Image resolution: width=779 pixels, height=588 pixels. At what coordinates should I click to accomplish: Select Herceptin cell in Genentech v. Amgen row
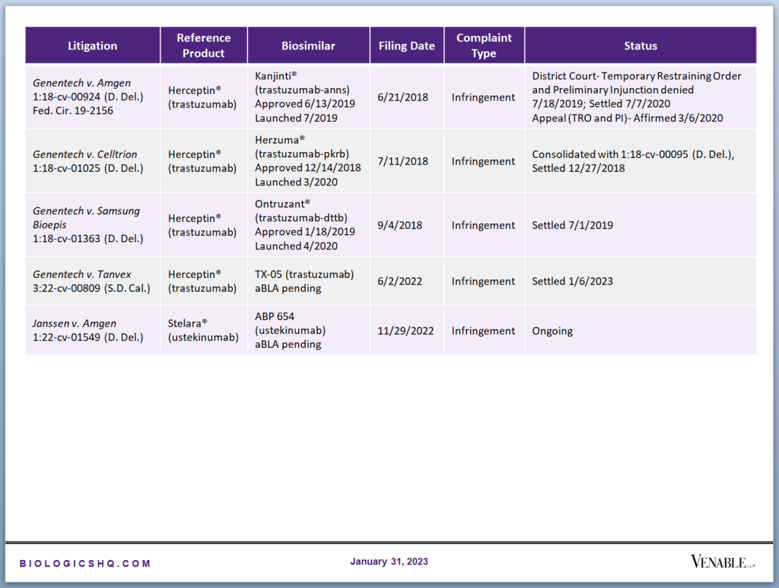(204, 97)
